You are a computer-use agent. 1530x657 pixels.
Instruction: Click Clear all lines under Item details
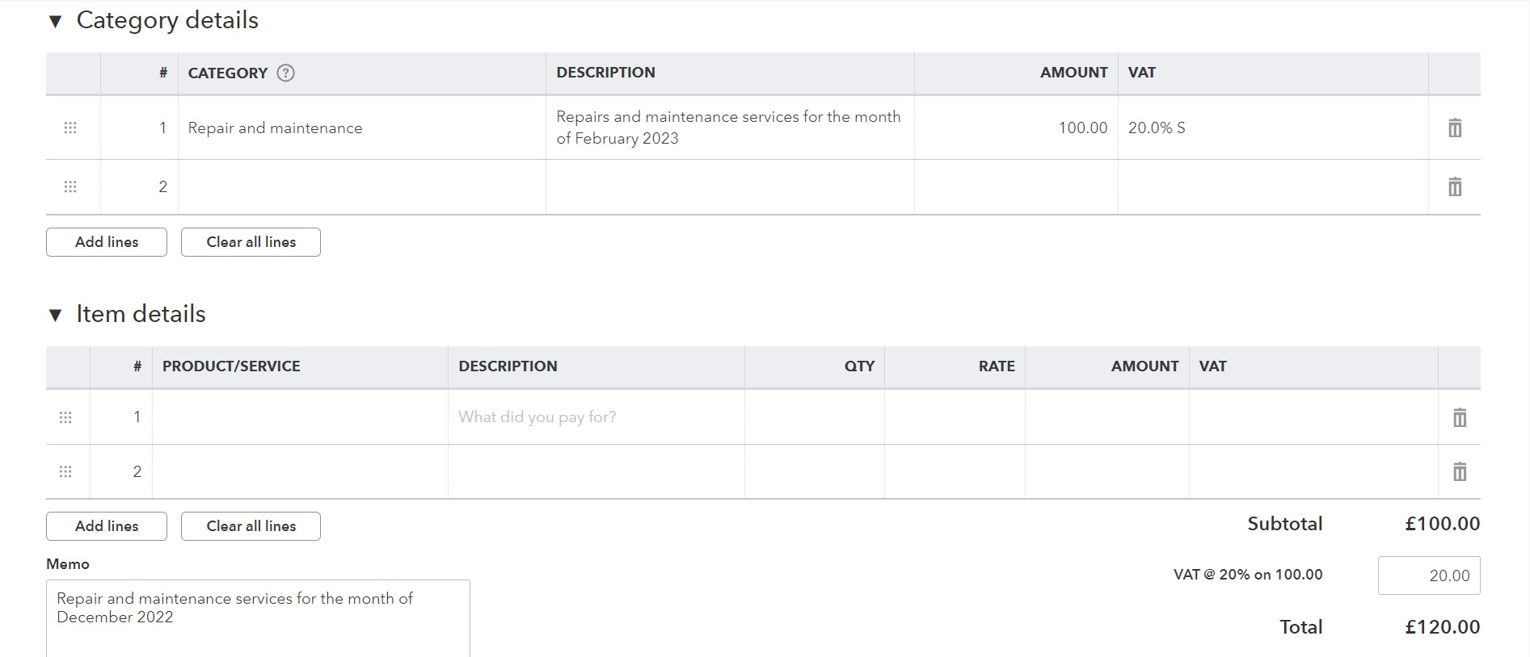click(x=251, y=526)
